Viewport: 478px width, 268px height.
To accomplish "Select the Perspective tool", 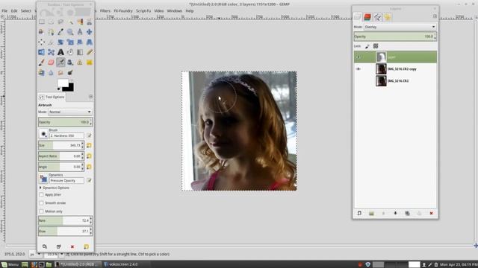I will point(90,42).
